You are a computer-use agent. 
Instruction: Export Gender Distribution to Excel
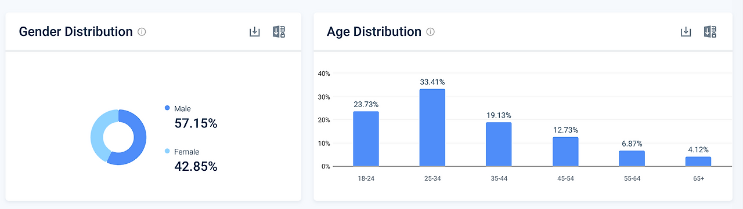coord(279,32)
